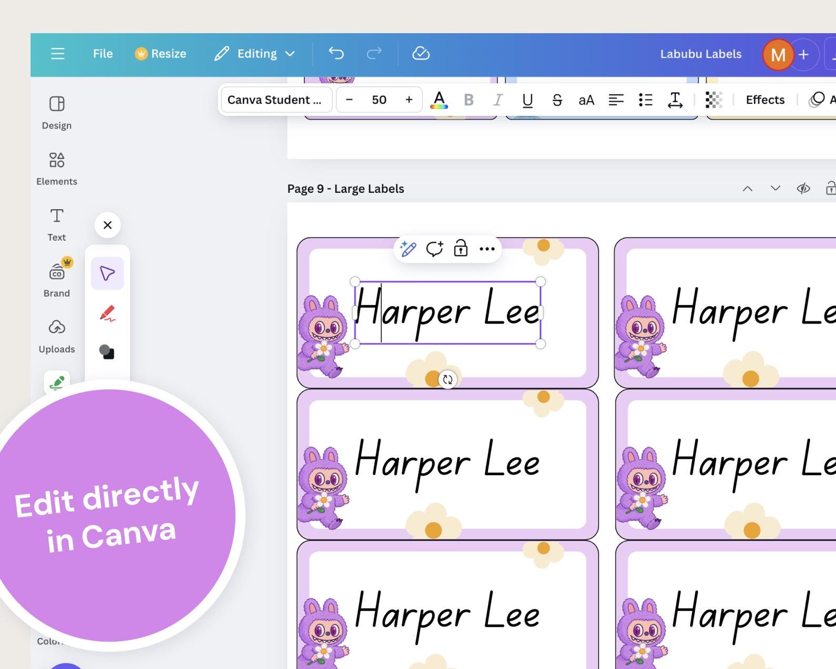
Task: Open the transparency checkerboard setting
Action: (x=713, y=100)
